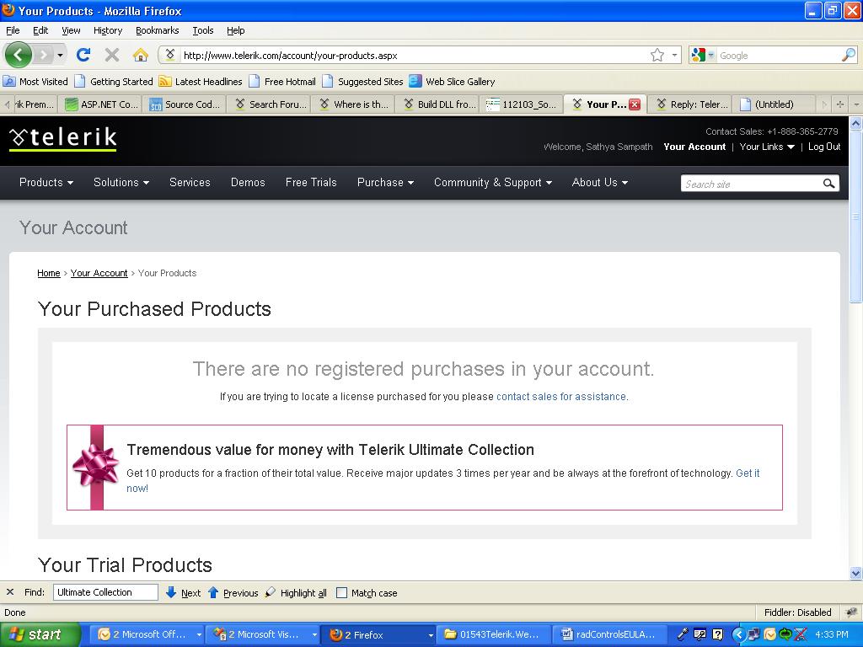
Task: Click the clock showing 4:33 PM
Action: pos(831,634)
